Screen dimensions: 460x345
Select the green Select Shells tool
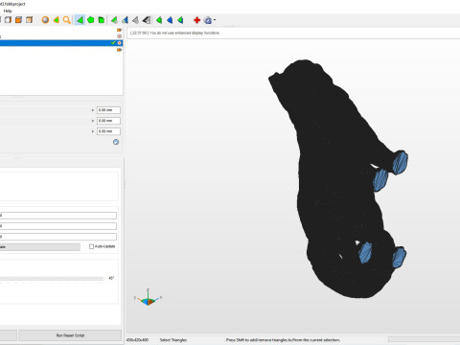coord(102,20)
